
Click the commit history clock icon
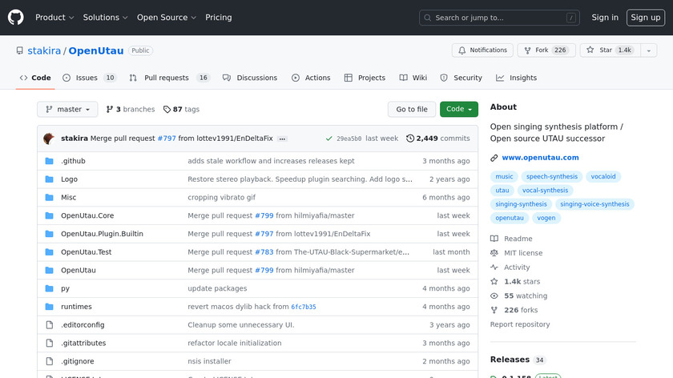click(x=410, y=139)
